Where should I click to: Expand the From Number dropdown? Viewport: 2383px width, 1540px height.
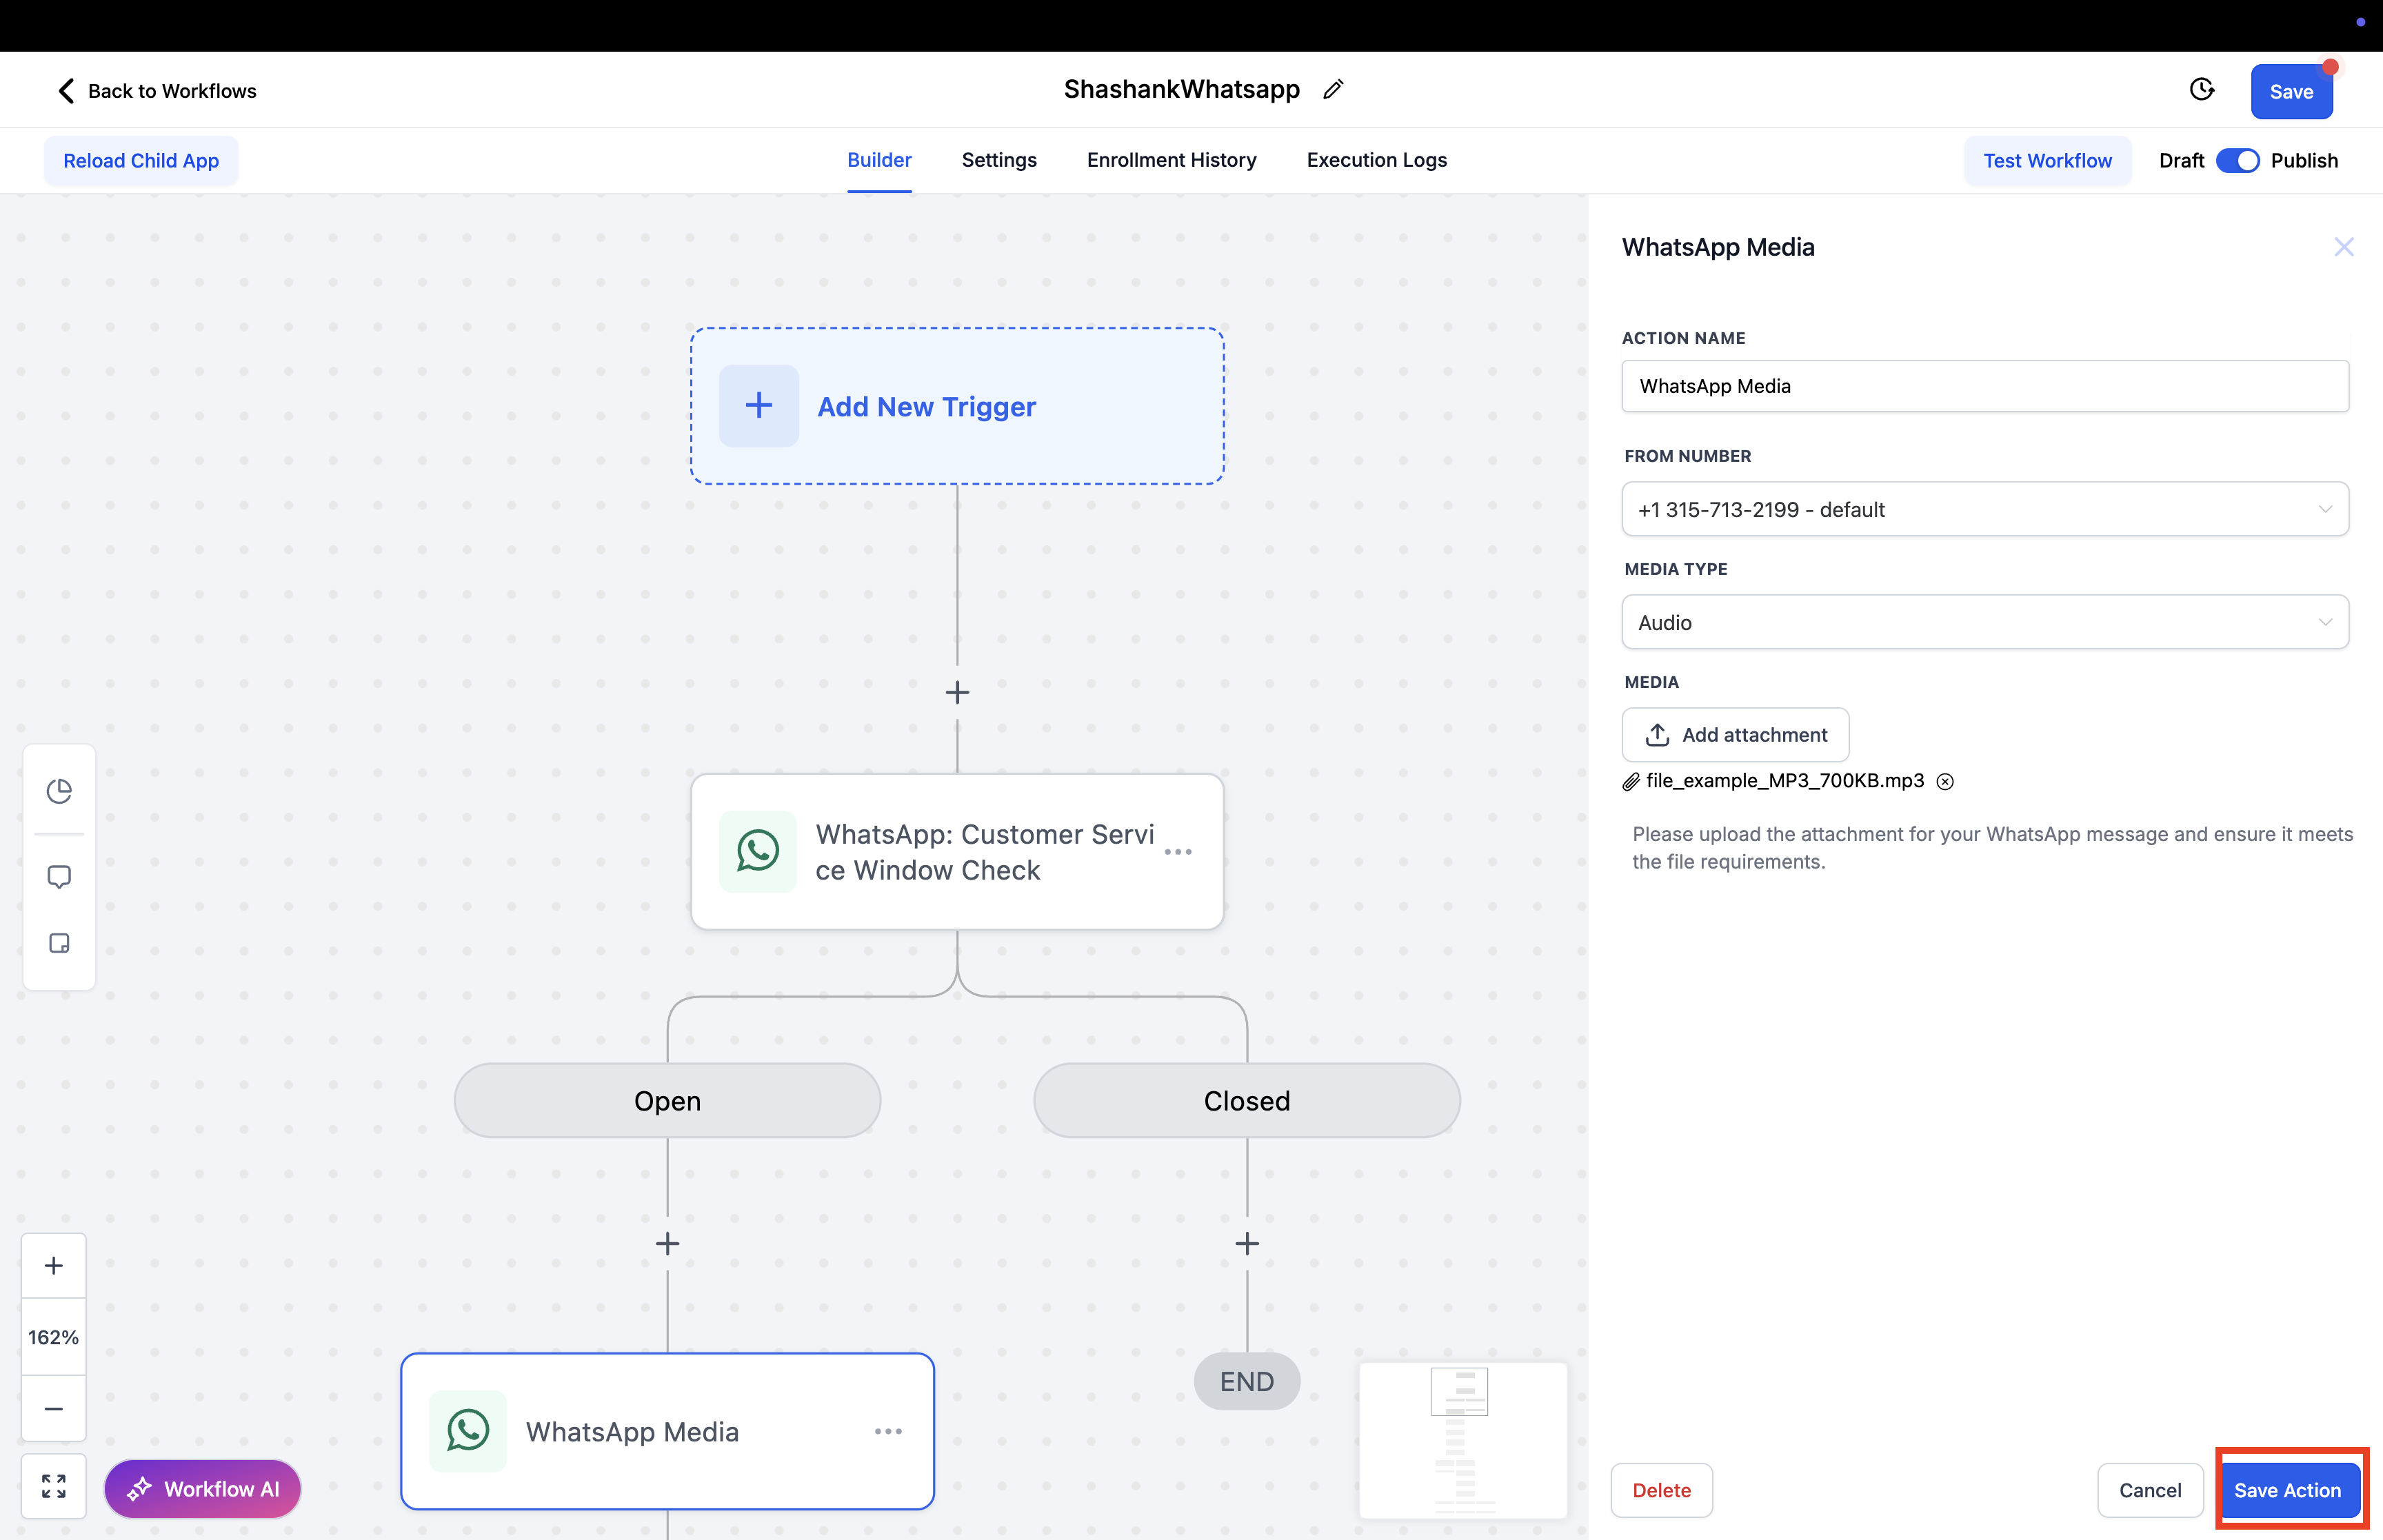[1984, 510]
